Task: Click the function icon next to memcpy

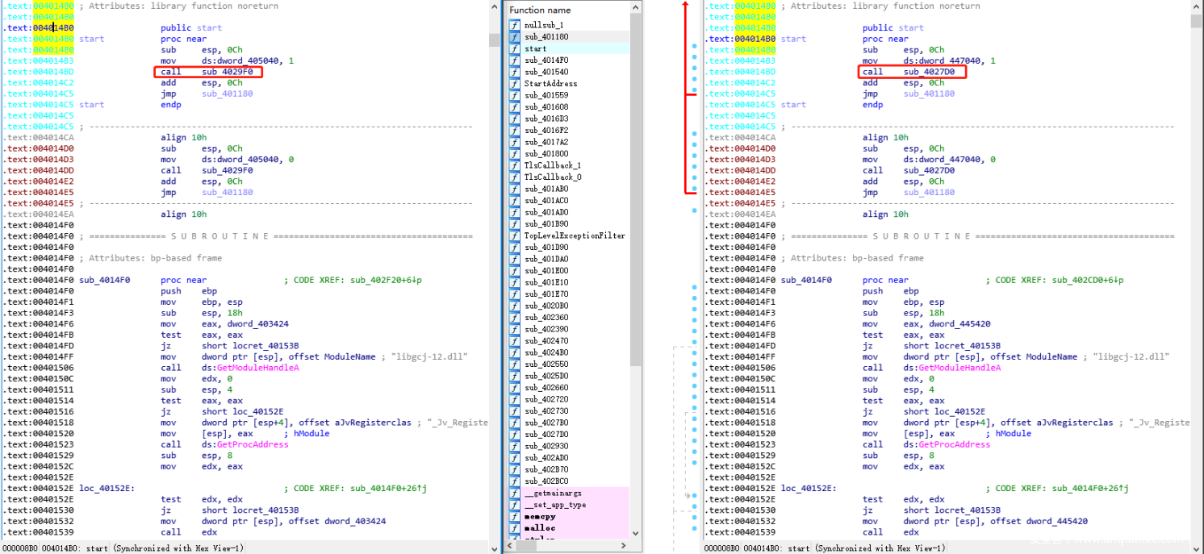Action: pyautogui.click(x=514, y=516)
